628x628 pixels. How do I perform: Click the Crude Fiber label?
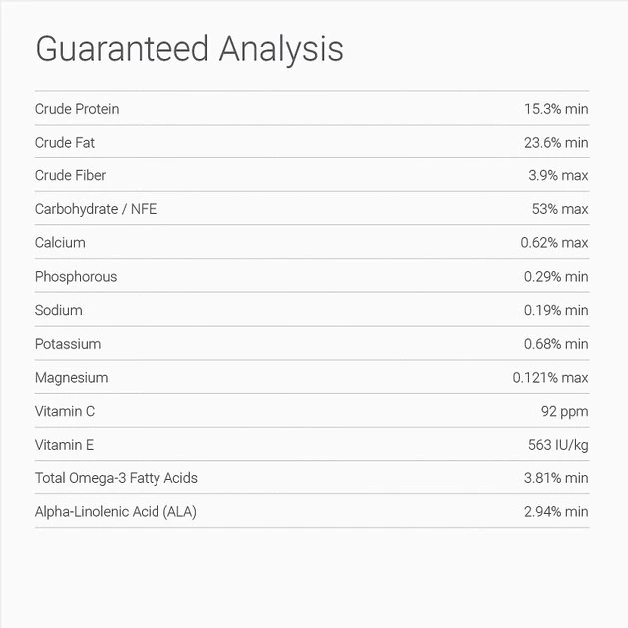(x=70, y=176)
